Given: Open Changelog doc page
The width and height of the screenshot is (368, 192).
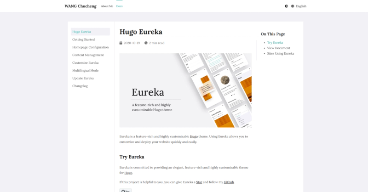Looking at the screenshot, I should pos(80,86).
